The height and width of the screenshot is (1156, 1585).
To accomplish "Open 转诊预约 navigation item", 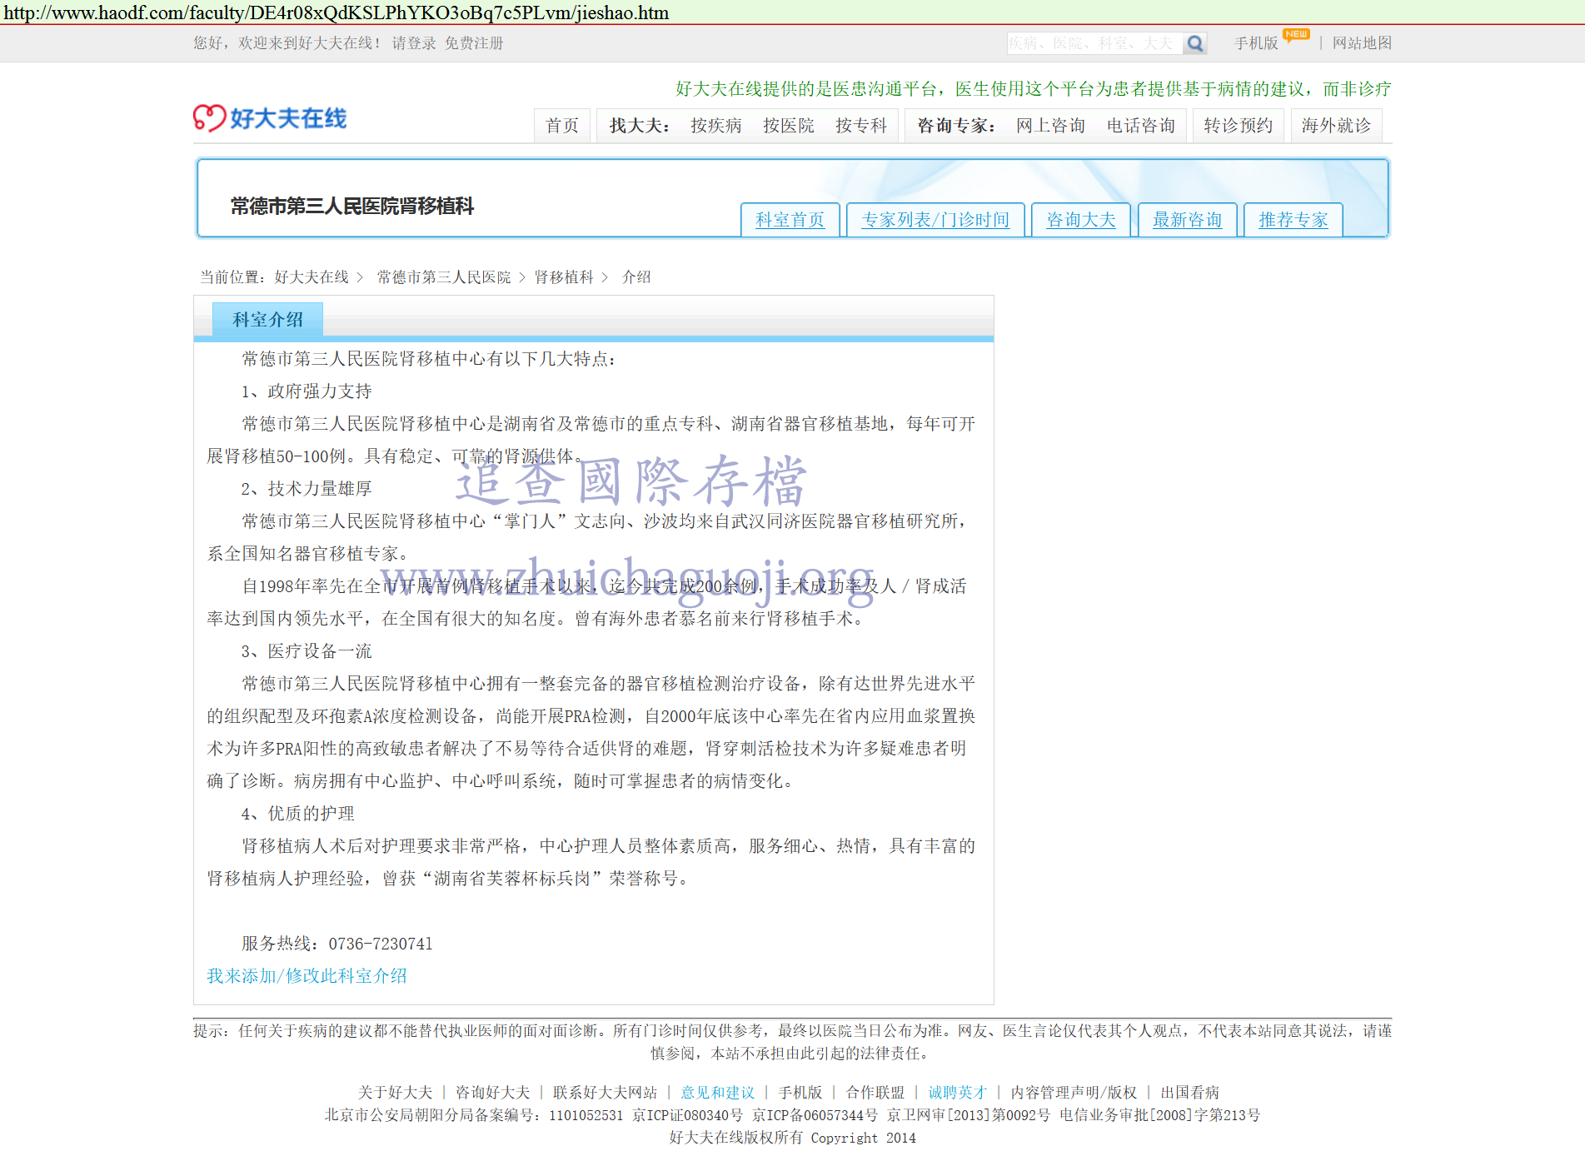I will (x=1238, y=126).
